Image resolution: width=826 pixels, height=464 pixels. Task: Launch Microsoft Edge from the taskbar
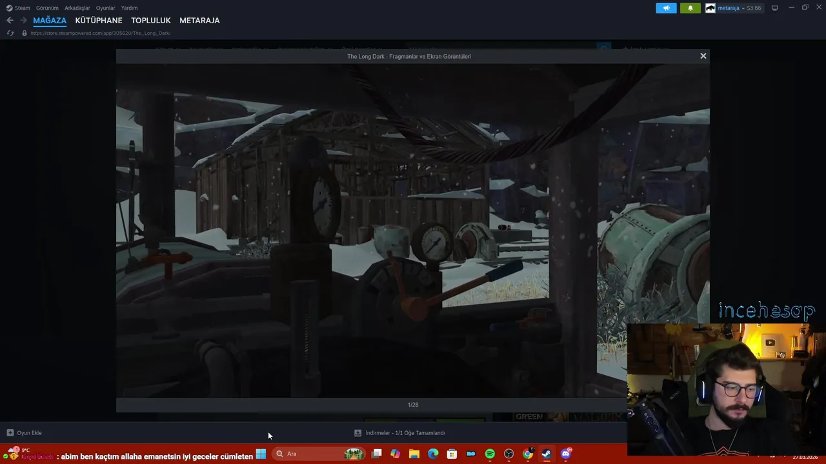[433, 454]
